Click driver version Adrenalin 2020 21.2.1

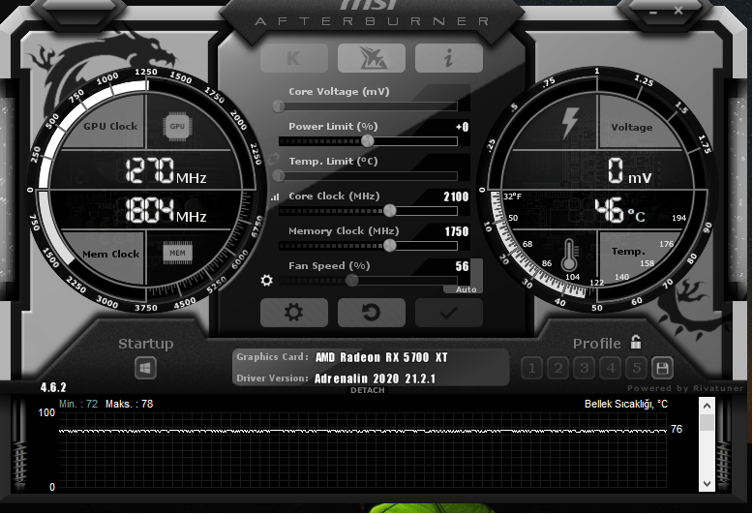tap(375, 378)
